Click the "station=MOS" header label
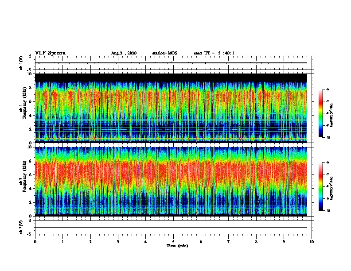The width and height of the screenshot is (351, 271). pos(165,53)
